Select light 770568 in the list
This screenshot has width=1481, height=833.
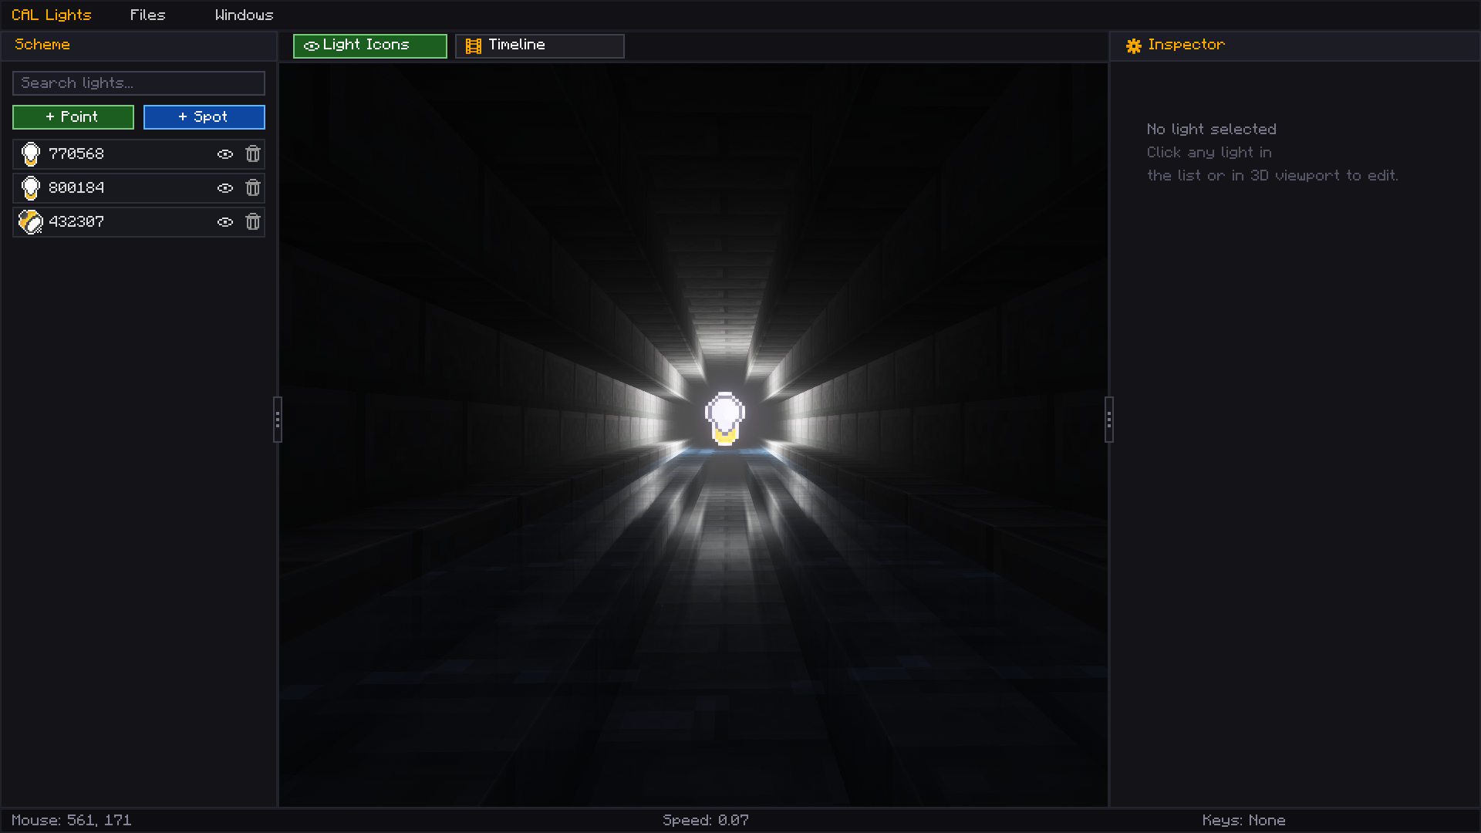pyautogui.click(x=139, y=154)
